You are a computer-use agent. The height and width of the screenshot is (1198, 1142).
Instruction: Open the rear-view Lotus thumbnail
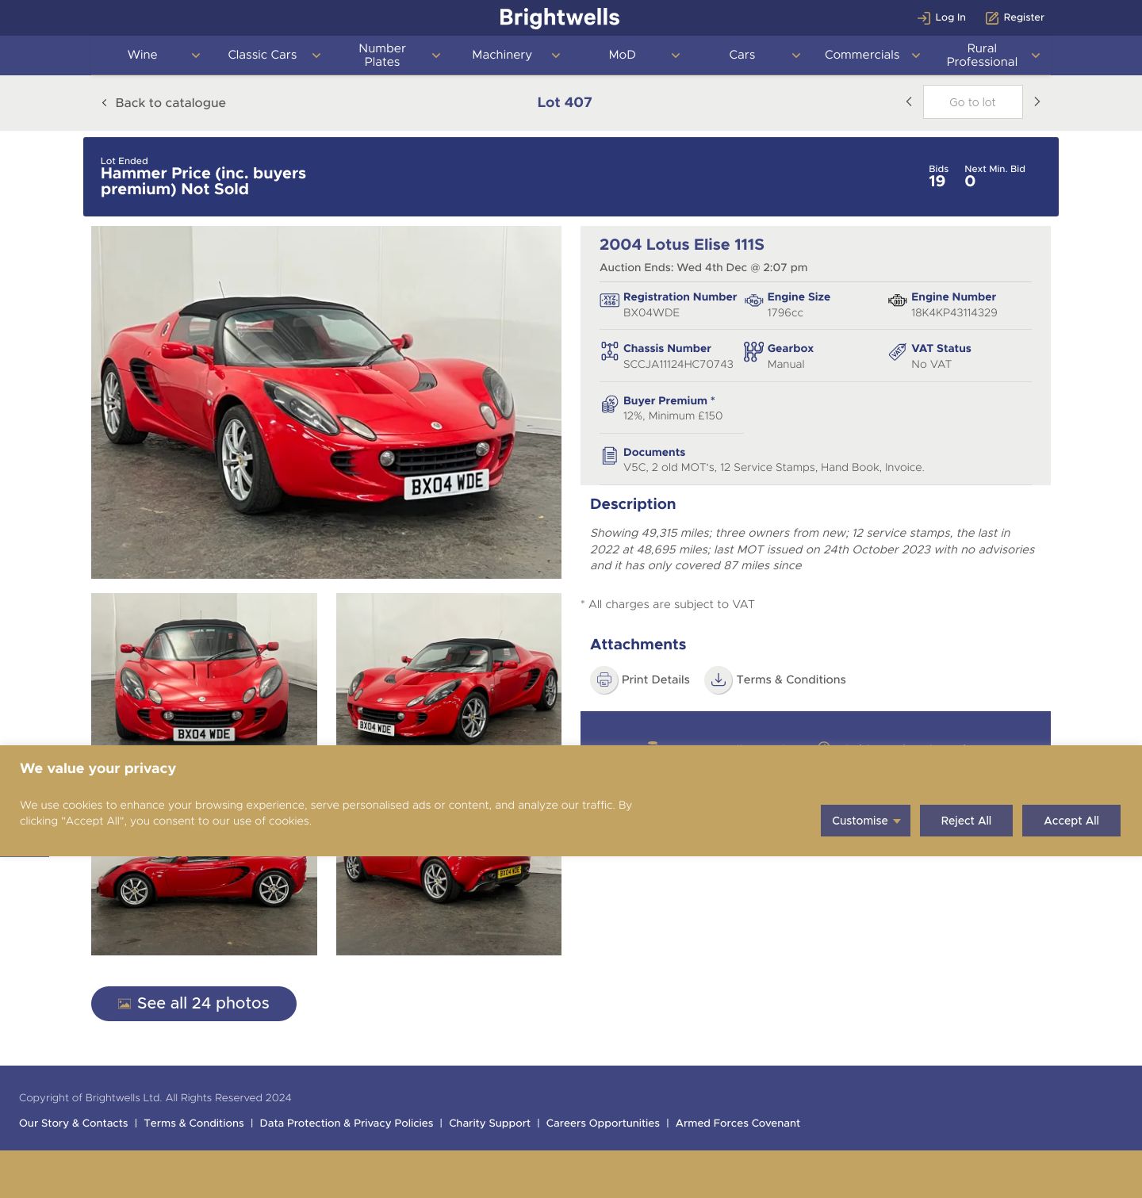tap(449, 905)
